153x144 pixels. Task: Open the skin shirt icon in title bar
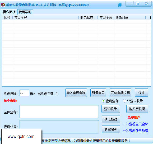[120, 5]
